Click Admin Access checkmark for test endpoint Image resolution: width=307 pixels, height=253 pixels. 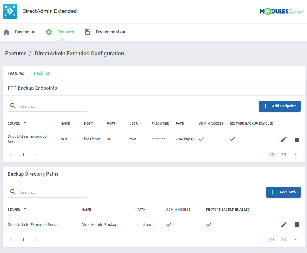[x=202, y=139]
